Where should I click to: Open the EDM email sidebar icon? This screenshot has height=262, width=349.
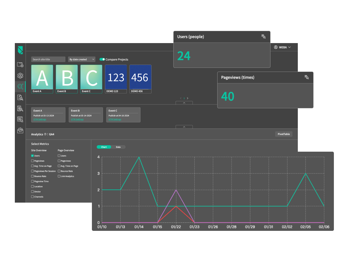pos(20,130)
